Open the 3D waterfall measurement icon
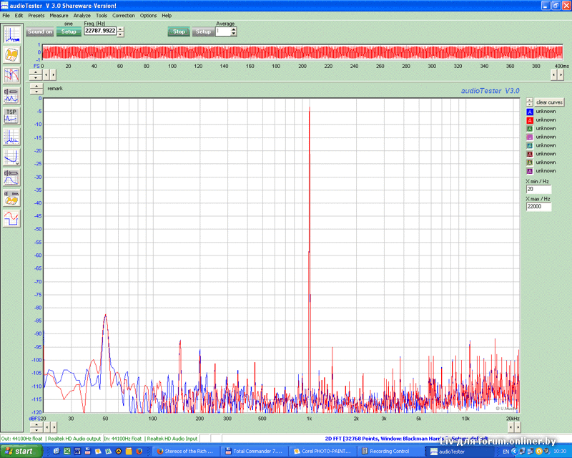This screenshot has height=458, width=572. coord(11,54)
